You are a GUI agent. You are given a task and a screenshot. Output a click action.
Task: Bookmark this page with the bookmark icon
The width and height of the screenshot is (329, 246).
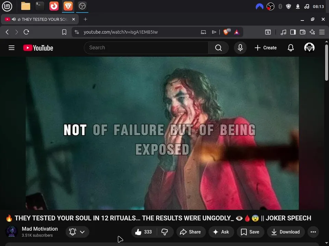click(64, 32)
